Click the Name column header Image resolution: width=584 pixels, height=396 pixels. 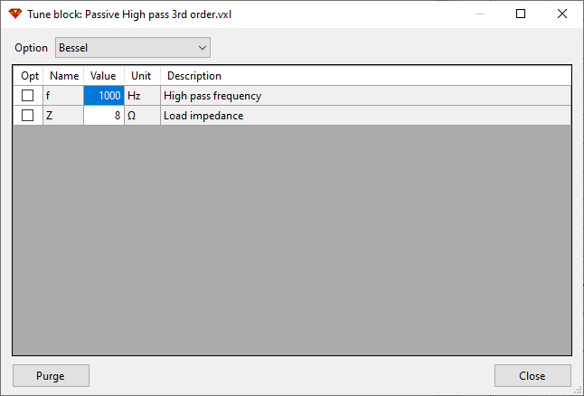coord(63,76)
